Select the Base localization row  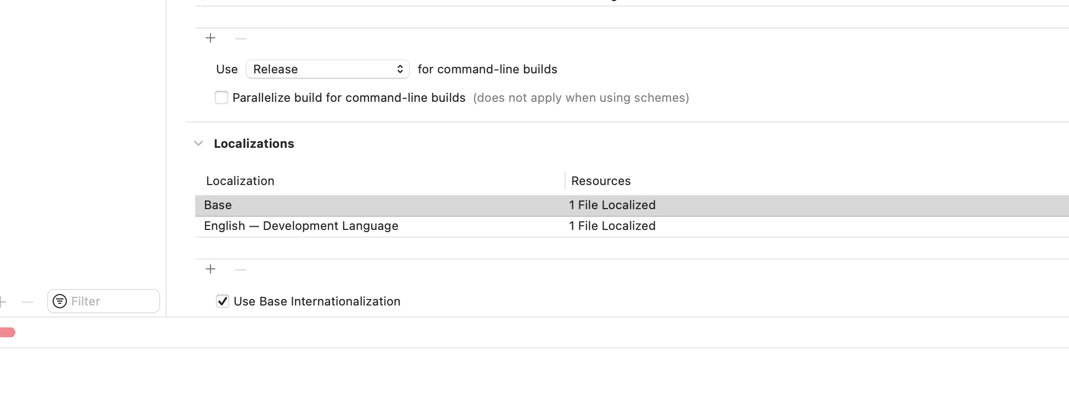(218, 205)
